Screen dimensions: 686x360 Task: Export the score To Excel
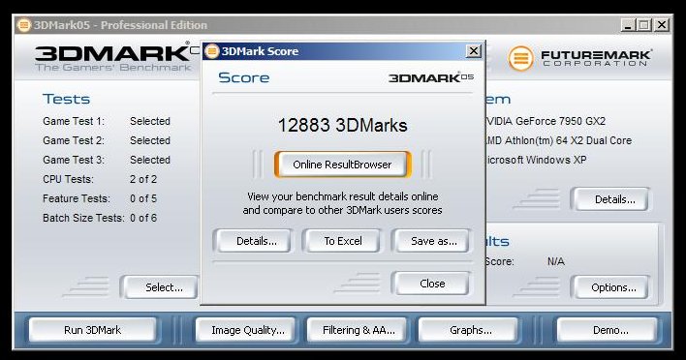tap(343, 241)
